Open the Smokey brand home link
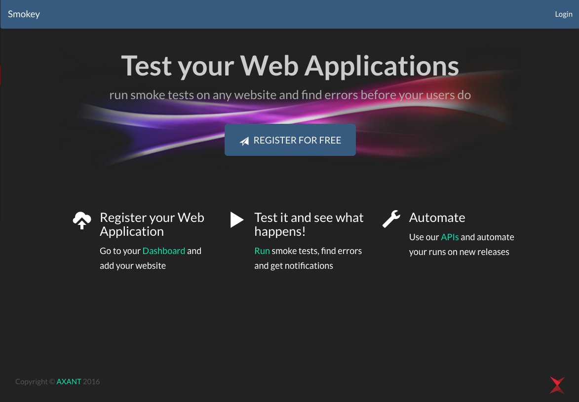Viewport: 579px width, 402px height. coord(24,14)
